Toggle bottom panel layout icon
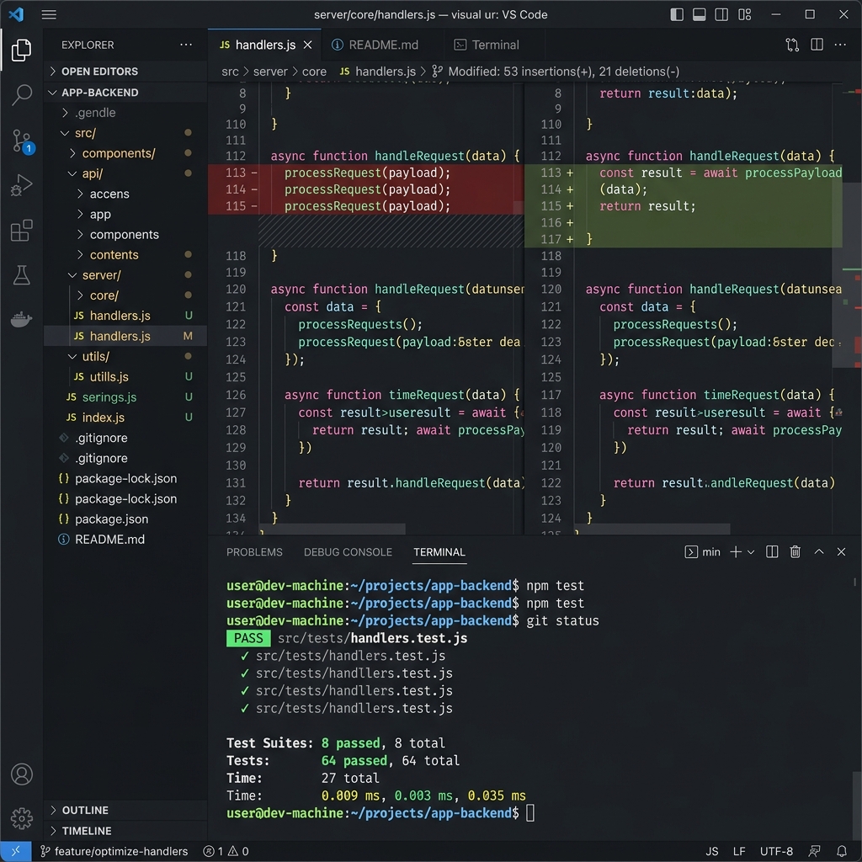Image resolution: width=862 pixels, height=862 pixels. [699, 14]
